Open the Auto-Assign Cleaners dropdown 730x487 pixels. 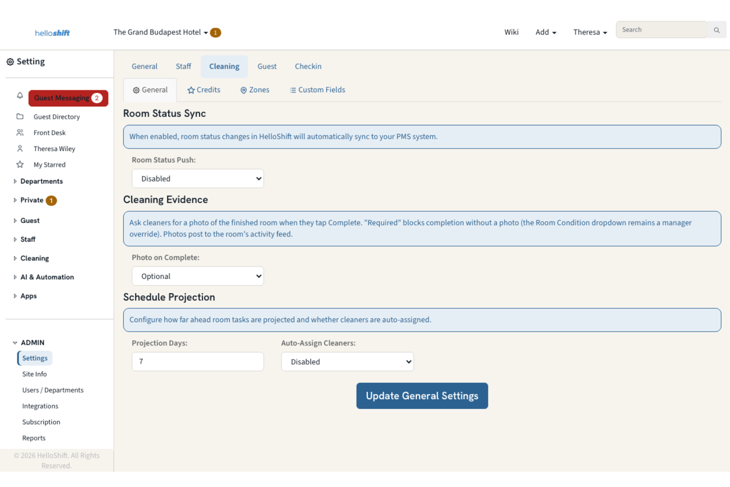347,362
